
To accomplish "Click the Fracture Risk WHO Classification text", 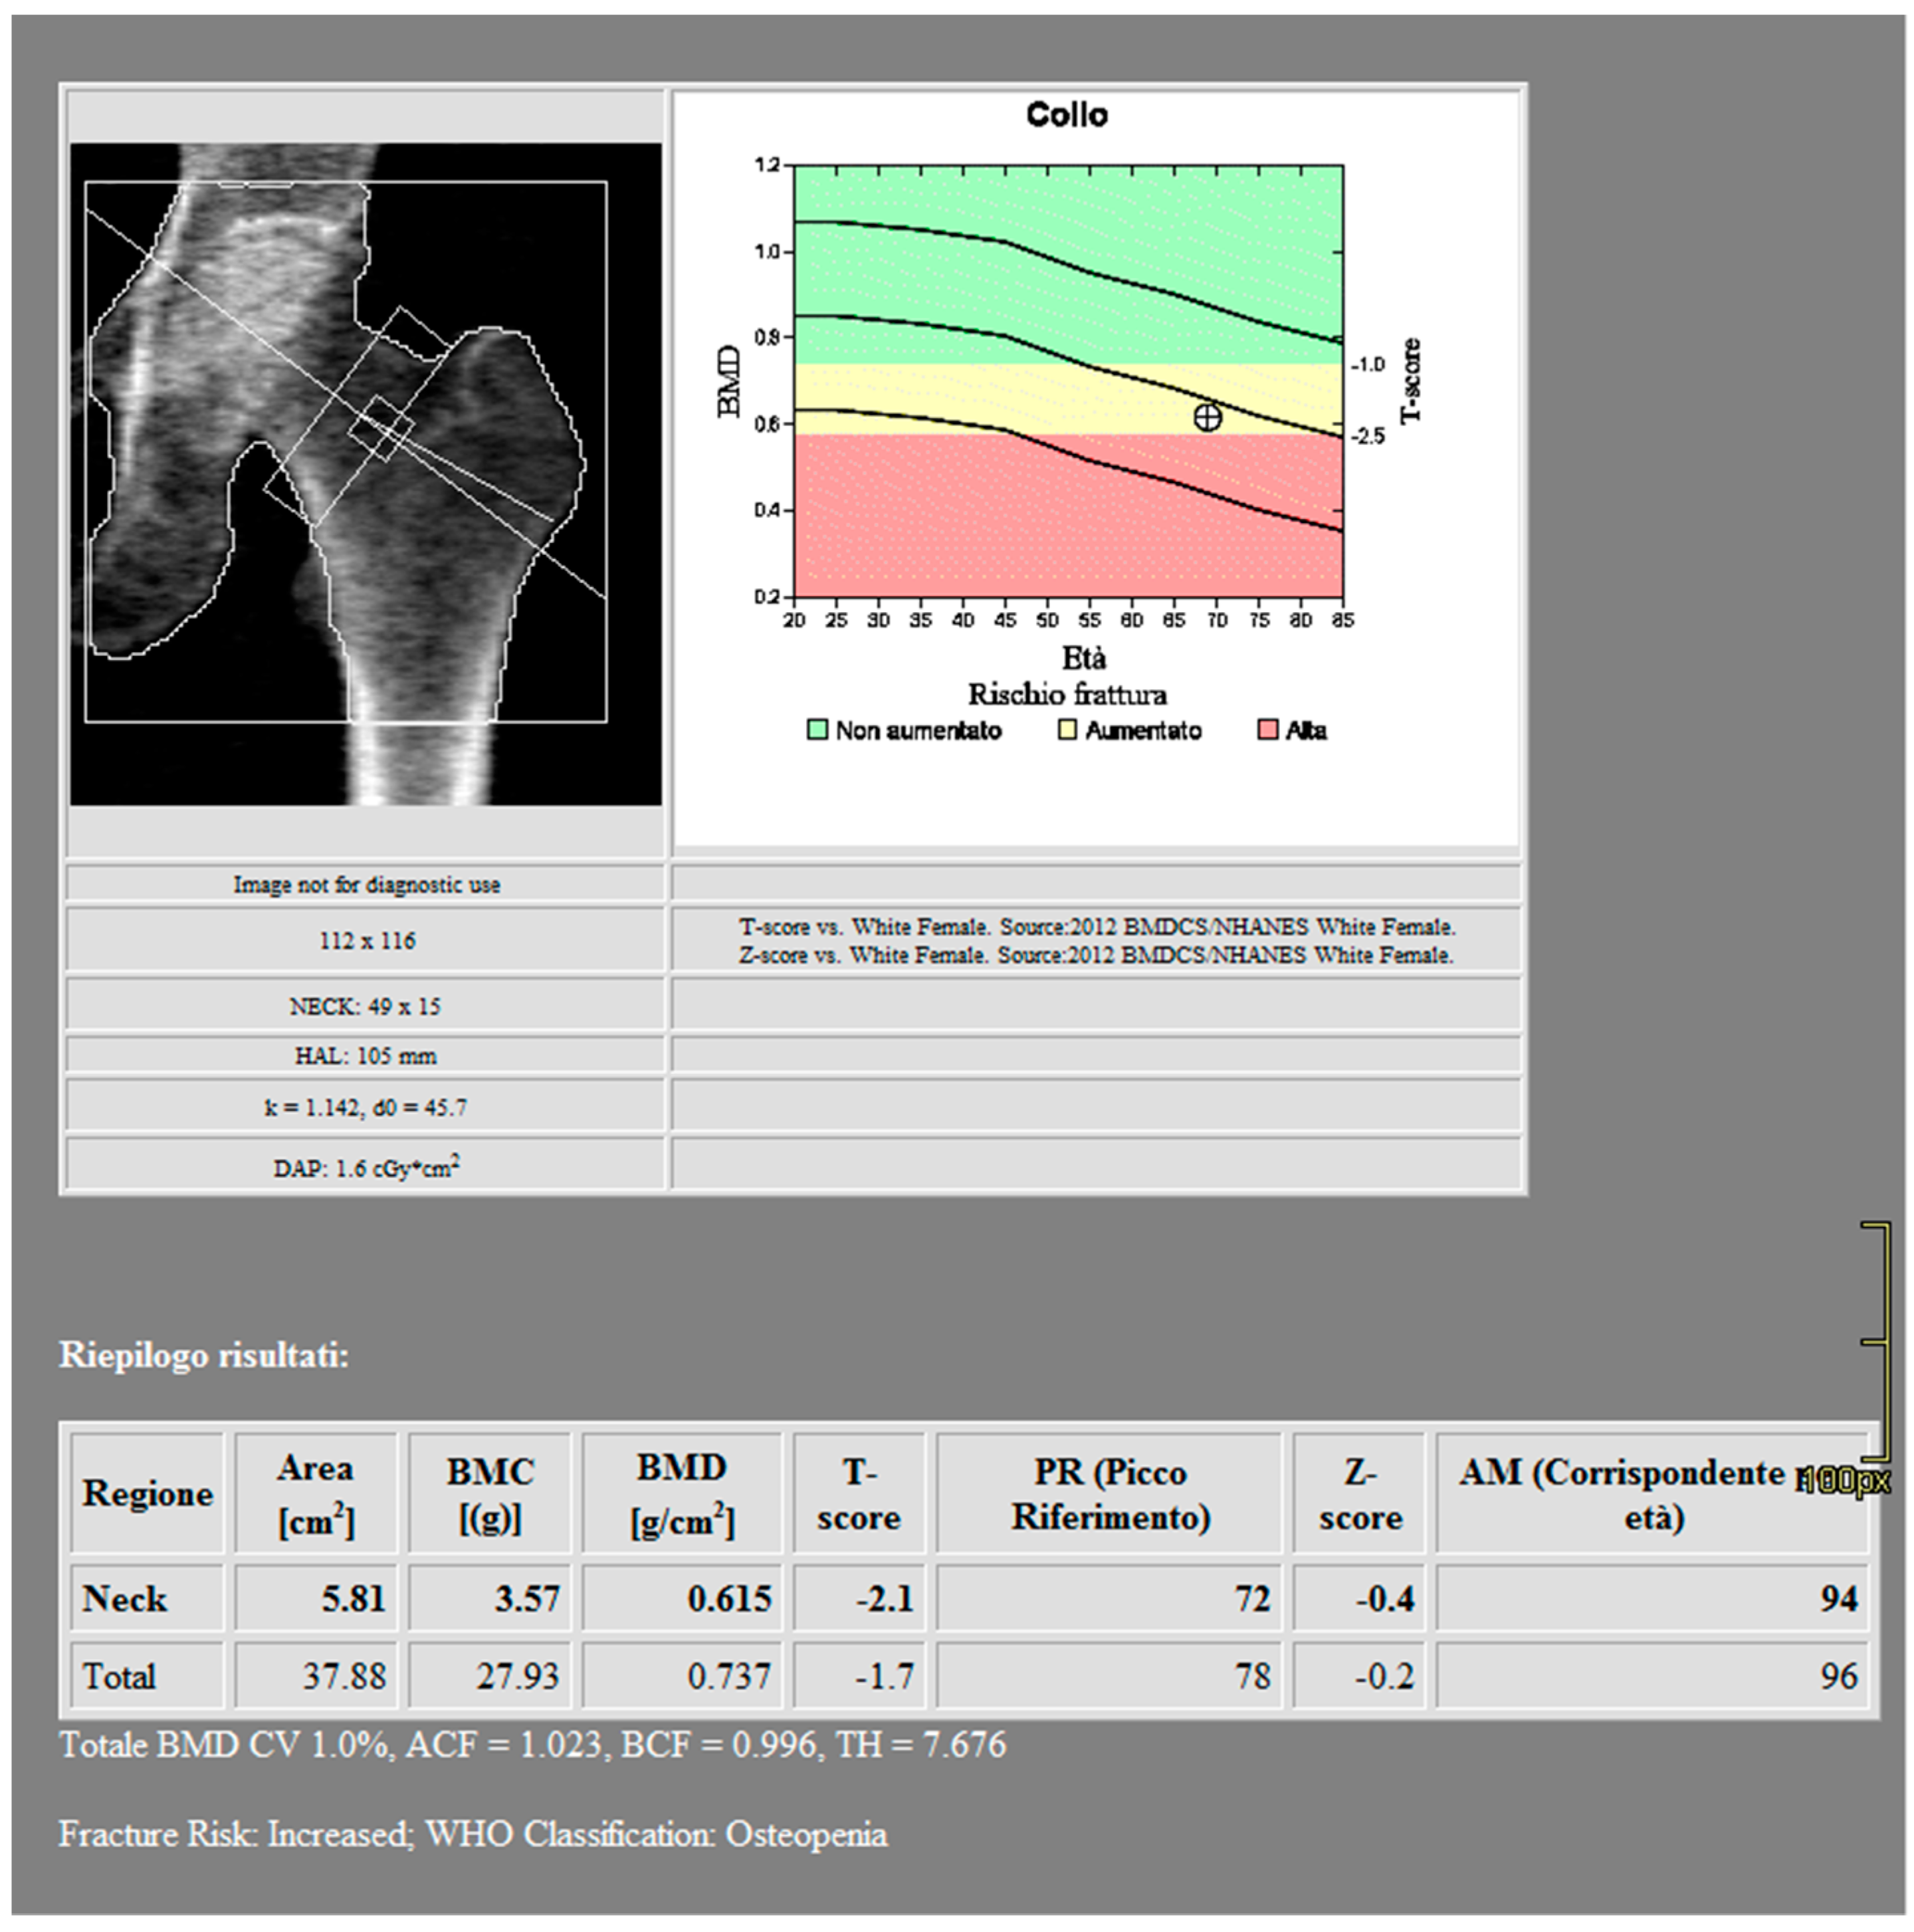I will click(x=473, y=1834).
